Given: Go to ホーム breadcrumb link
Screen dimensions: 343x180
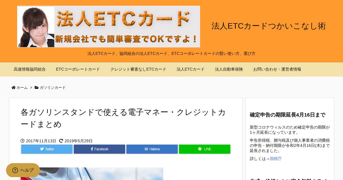Looking at the screenshot, I should (22, 88).
